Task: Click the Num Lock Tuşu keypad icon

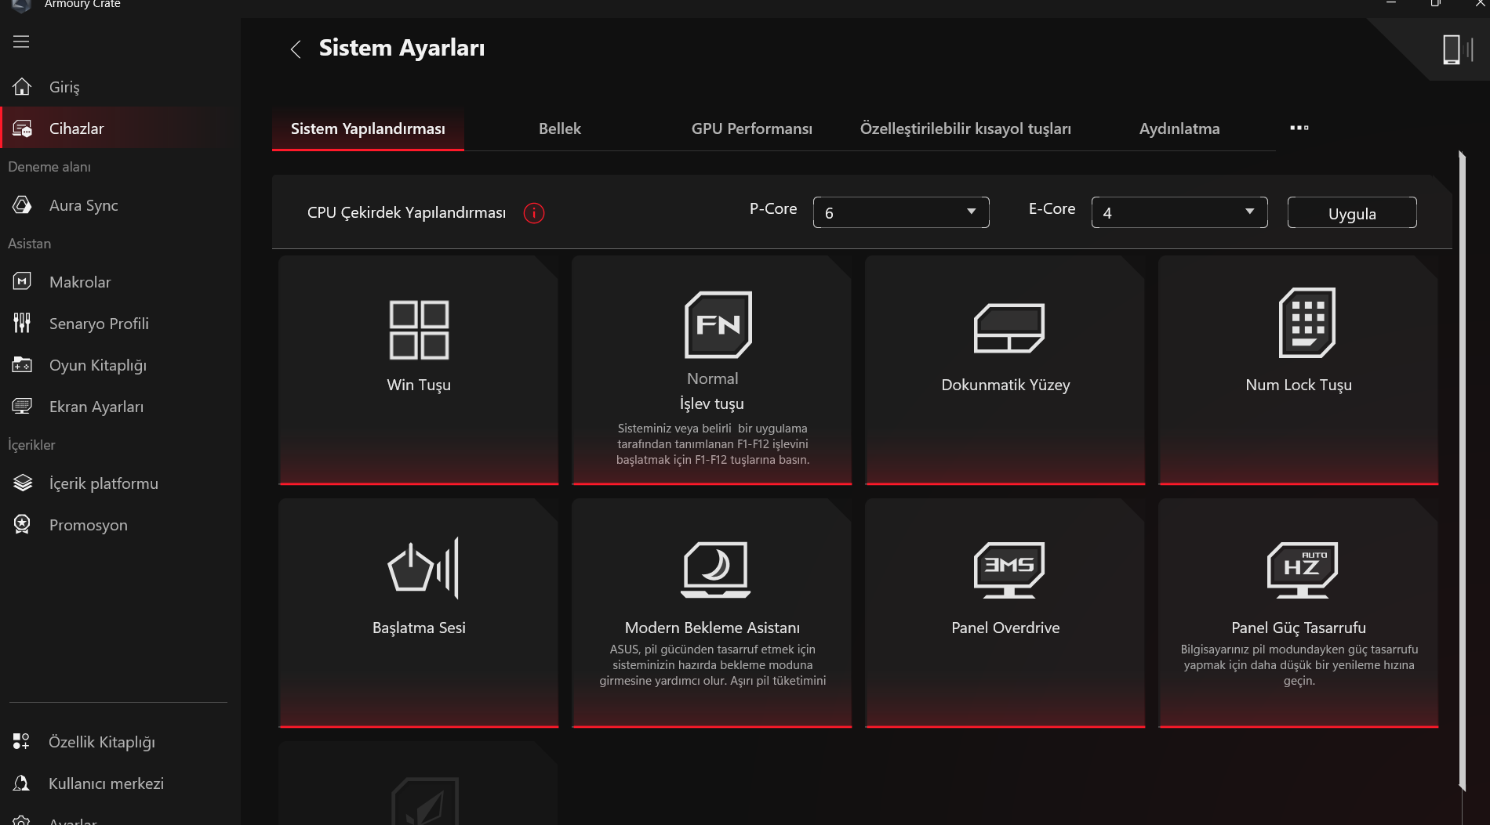Action: [x=1306, y=323]
